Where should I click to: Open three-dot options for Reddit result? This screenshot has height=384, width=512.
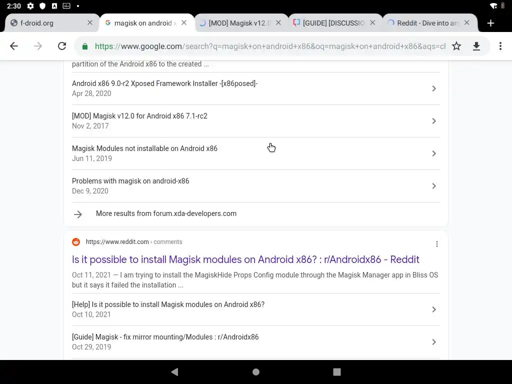click(x=437, y=244)
